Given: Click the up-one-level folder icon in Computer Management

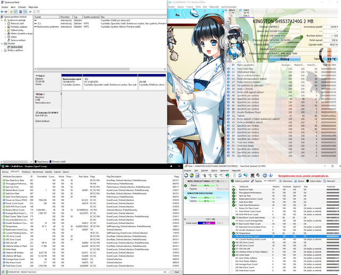Looking at the screenshot, I should coord(12,12).
